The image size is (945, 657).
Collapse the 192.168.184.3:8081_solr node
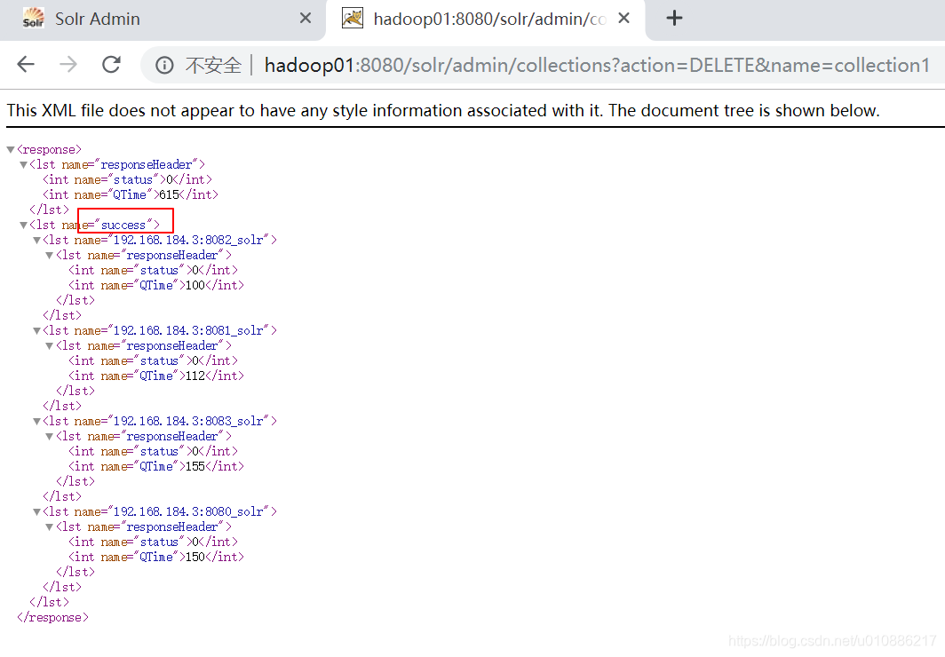point(36,330)
